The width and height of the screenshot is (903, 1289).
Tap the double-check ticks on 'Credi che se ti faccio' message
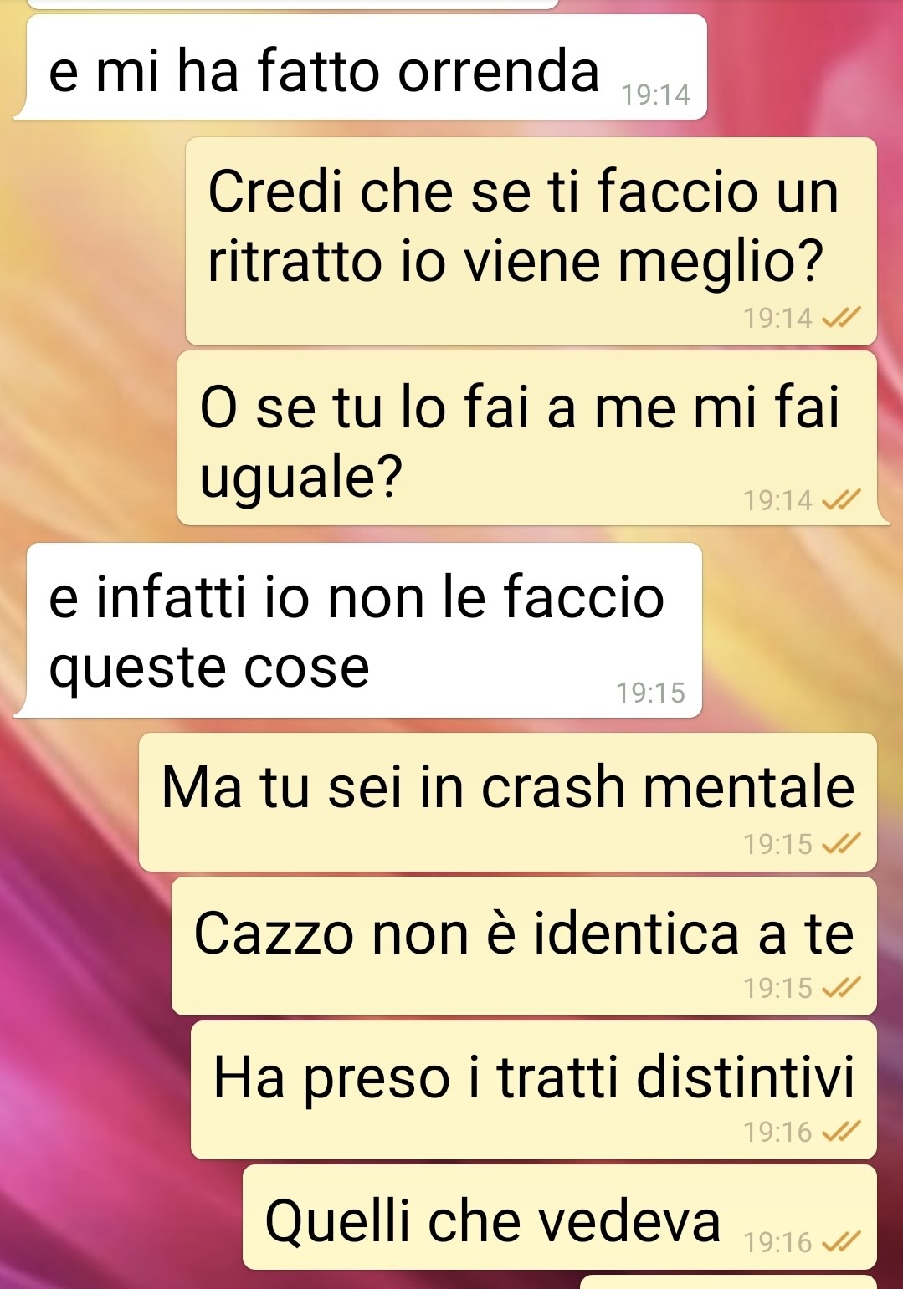(841, 318)
